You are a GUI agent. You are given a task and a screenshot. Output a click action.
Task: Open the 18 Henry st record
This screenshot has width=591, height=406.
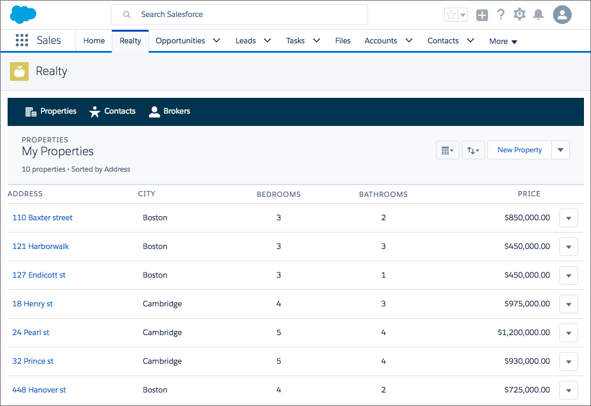tap(32, 303)
